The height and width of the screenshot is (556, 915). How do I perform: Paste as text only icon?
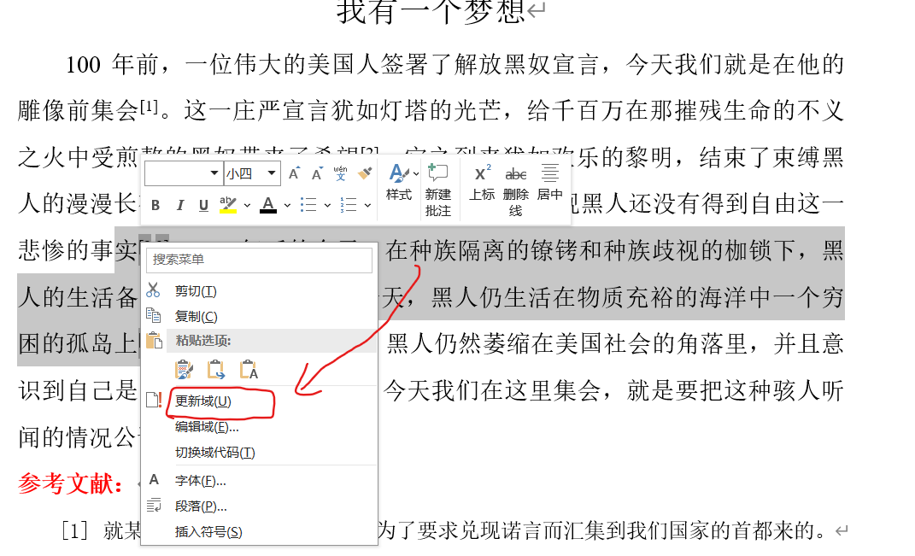pyautogui.click(x=249, y=369)
